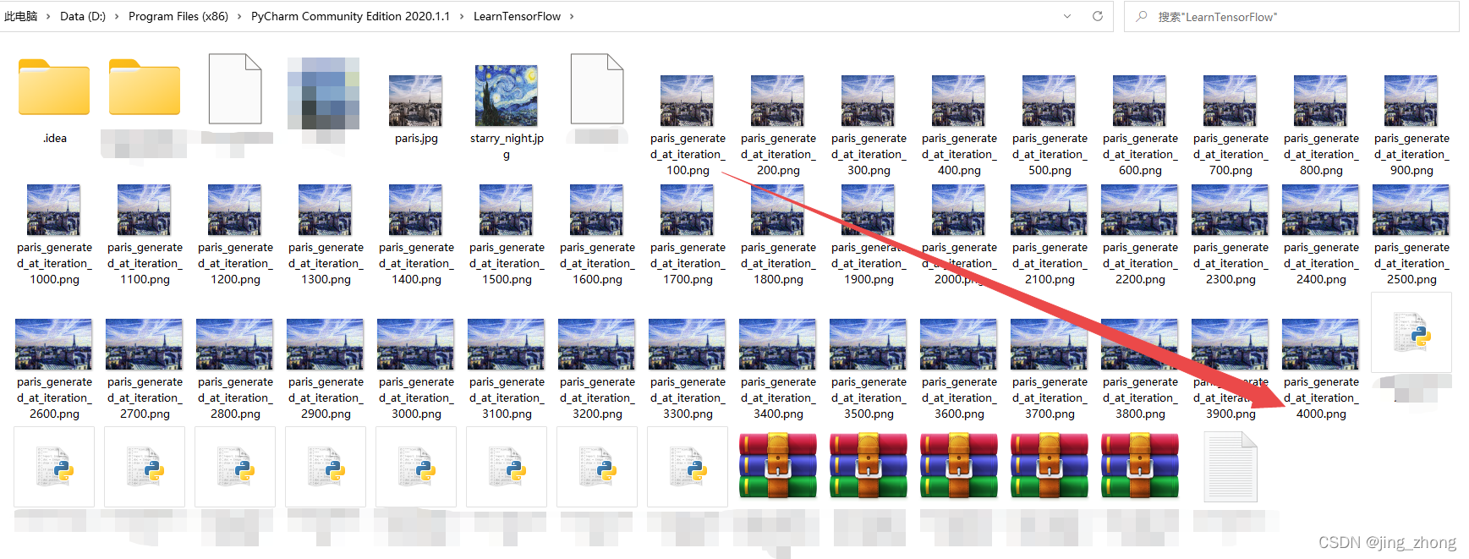Select paris_generated_at_iteration_1000.png file
Viewport: 1469px width, 559px height.
pos(54,235)
